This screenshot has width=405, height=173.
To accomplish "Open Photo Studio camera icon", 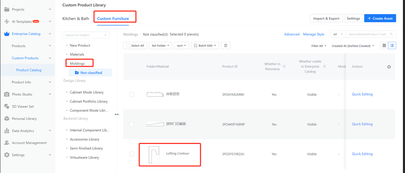I will click(7, 94).
